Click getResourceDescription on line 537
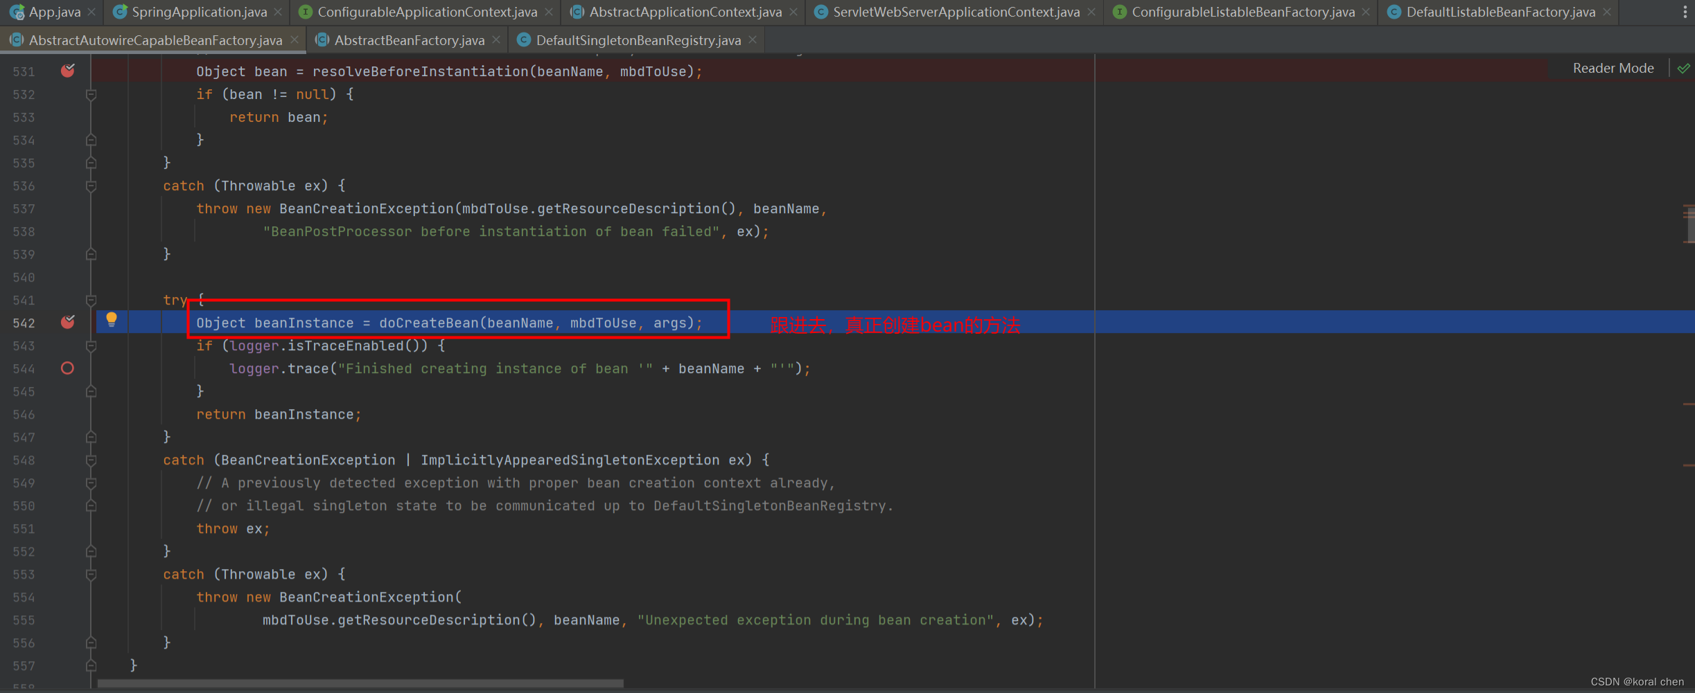 click(x=629, y=208)
